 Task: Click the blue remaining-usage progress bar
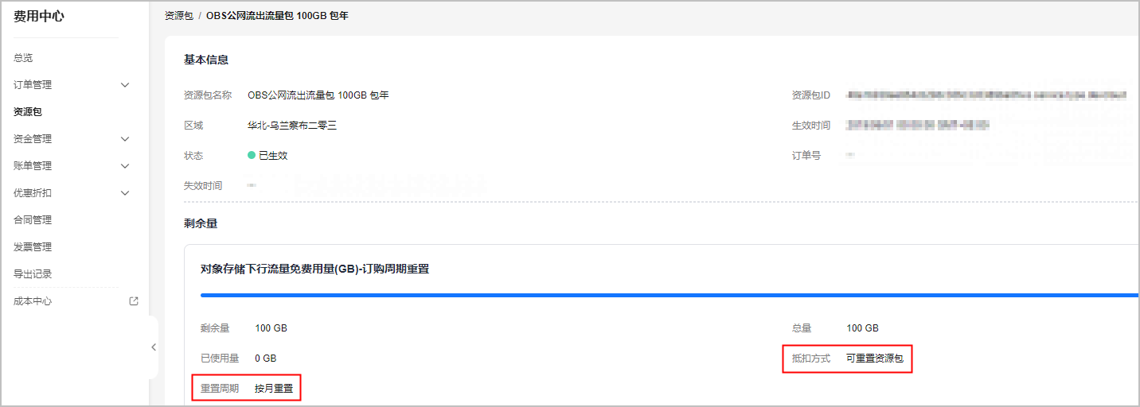coord(670,295)
